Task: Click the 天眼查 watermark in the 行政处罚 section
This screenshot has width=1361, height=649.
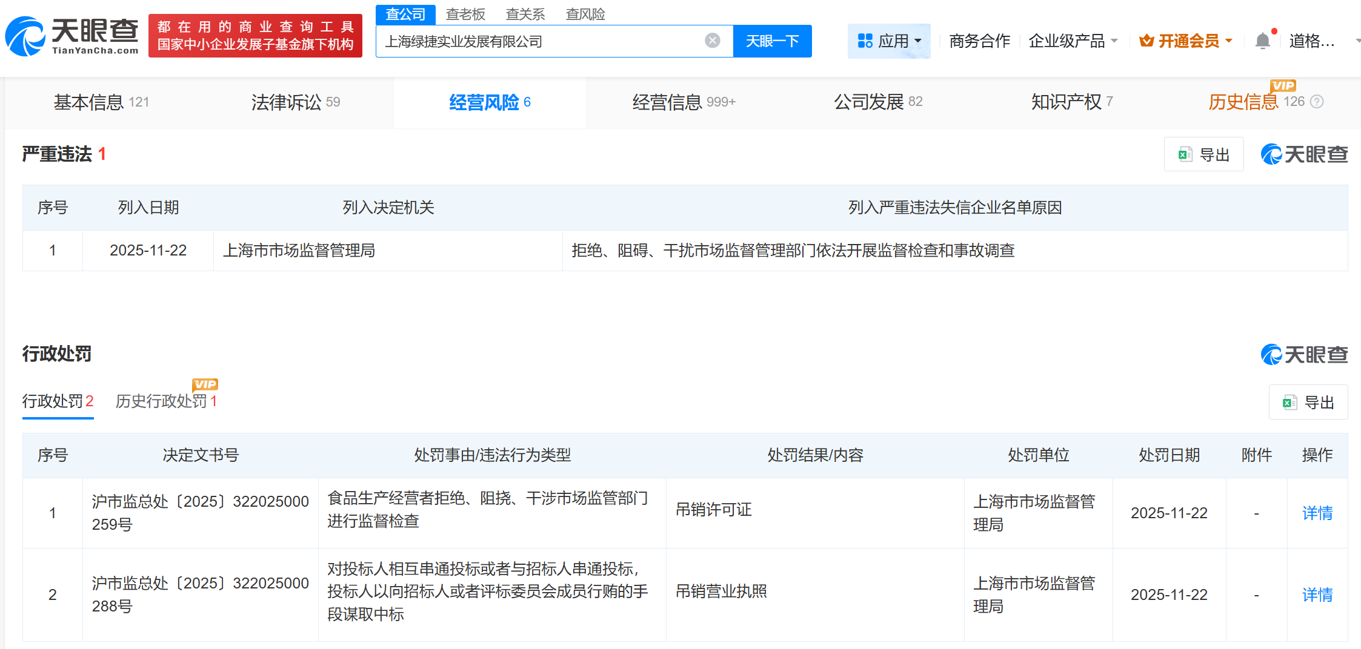Action: pos(1304,355)
